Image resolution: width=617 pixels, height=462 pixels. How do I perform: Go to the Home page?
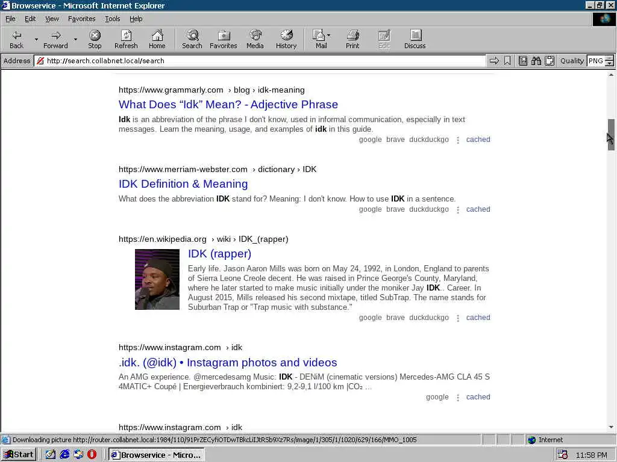pos(157,39)
